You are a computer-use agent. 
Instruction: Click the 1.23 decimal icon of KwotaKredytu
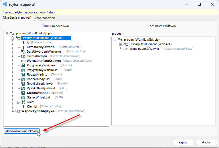click(23, 56)
